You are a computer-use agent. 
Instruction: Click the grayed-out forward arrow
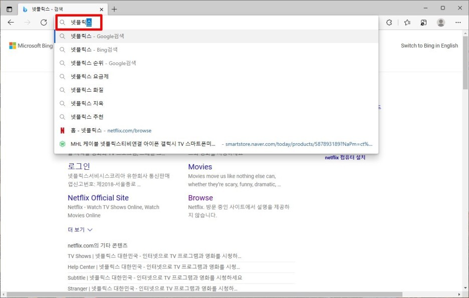coord(27,23)
